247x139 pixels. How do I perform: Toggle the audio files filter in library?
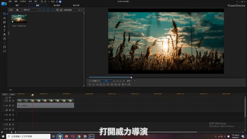(53, 10)
